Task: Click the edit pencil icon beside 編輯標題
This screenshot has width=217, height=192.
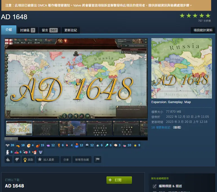Action: (x=155, y=186)
